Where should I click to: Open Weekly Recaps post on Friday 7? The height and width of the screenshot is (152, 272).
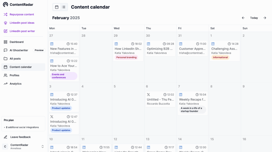coord(192,100)
